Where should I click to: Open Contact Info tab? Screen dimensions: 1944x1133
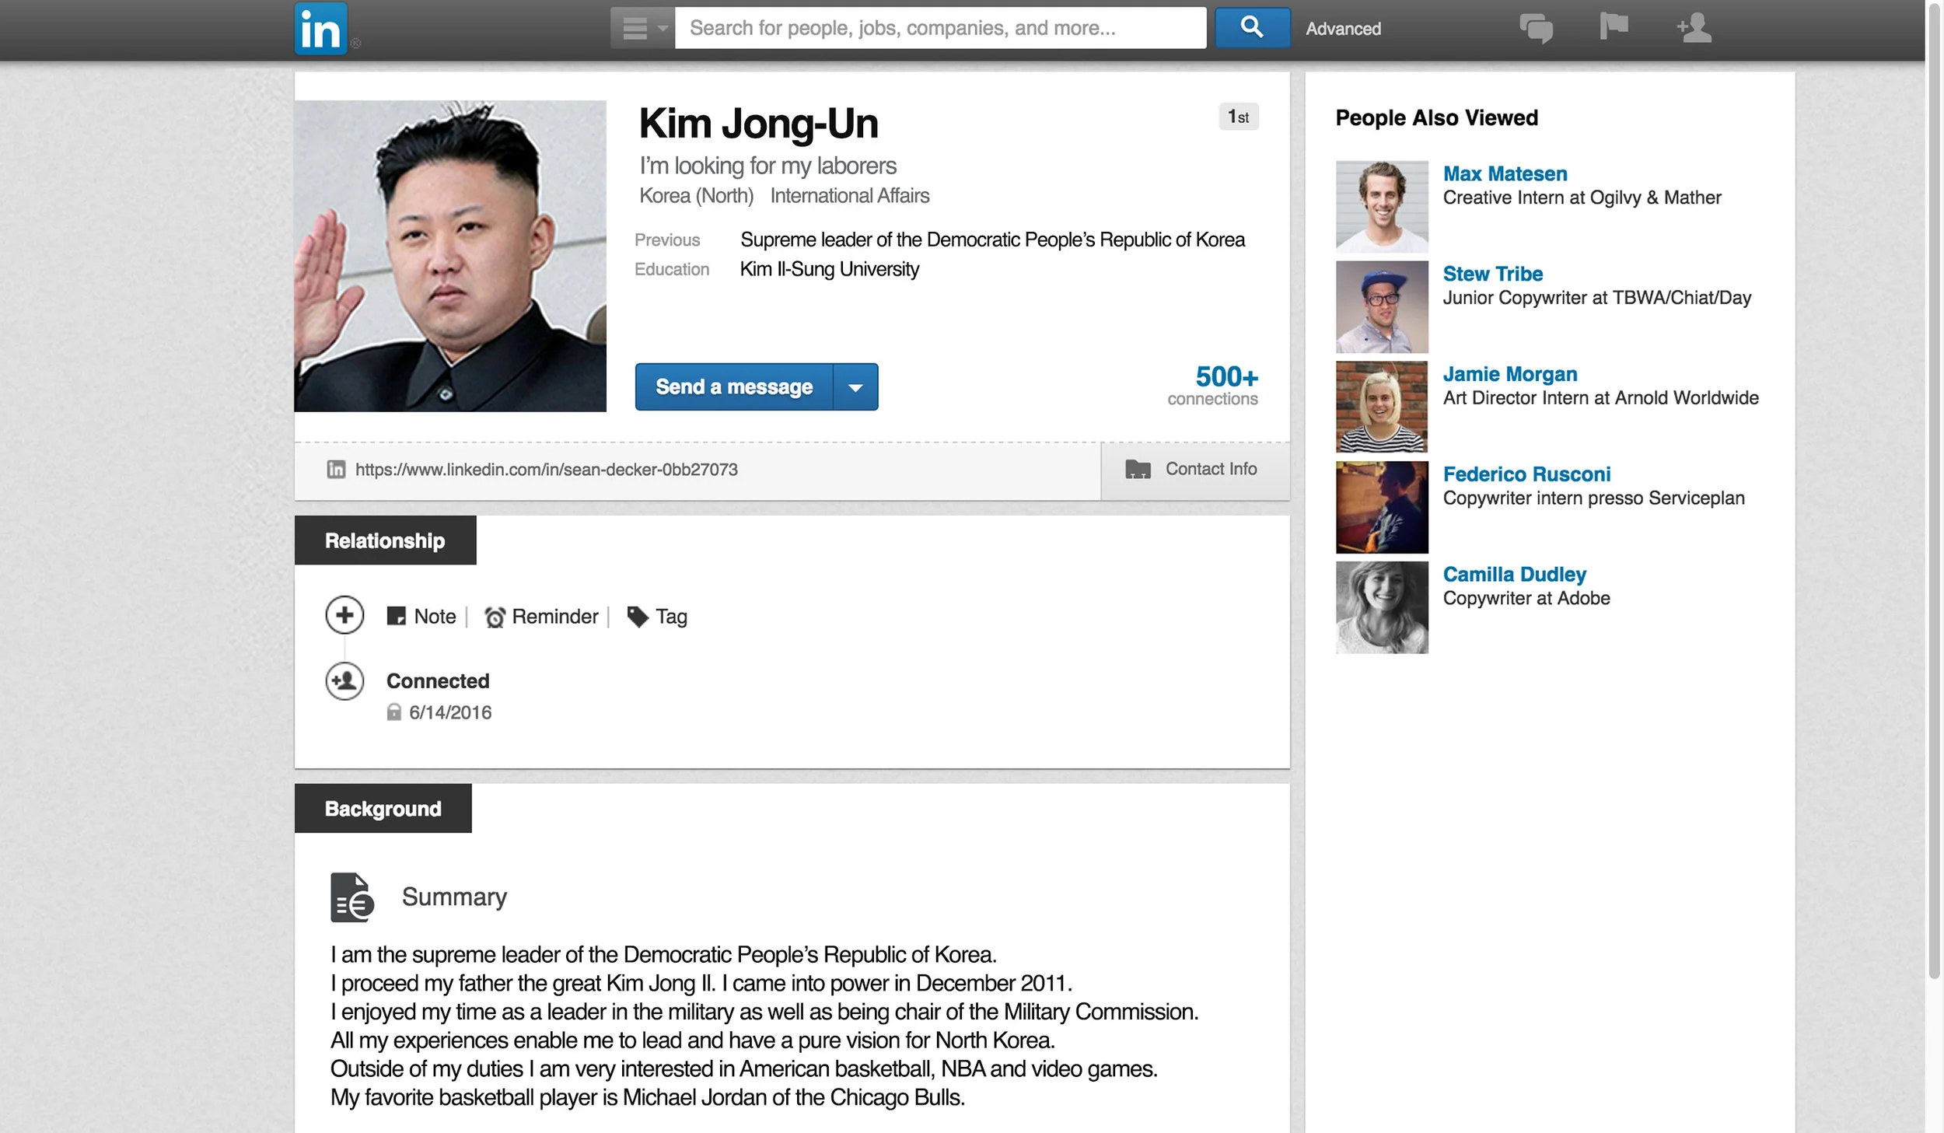tap(1195, 470)
